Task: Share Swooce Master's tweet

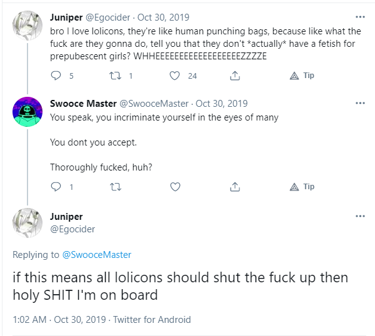Action: [235, 187]
